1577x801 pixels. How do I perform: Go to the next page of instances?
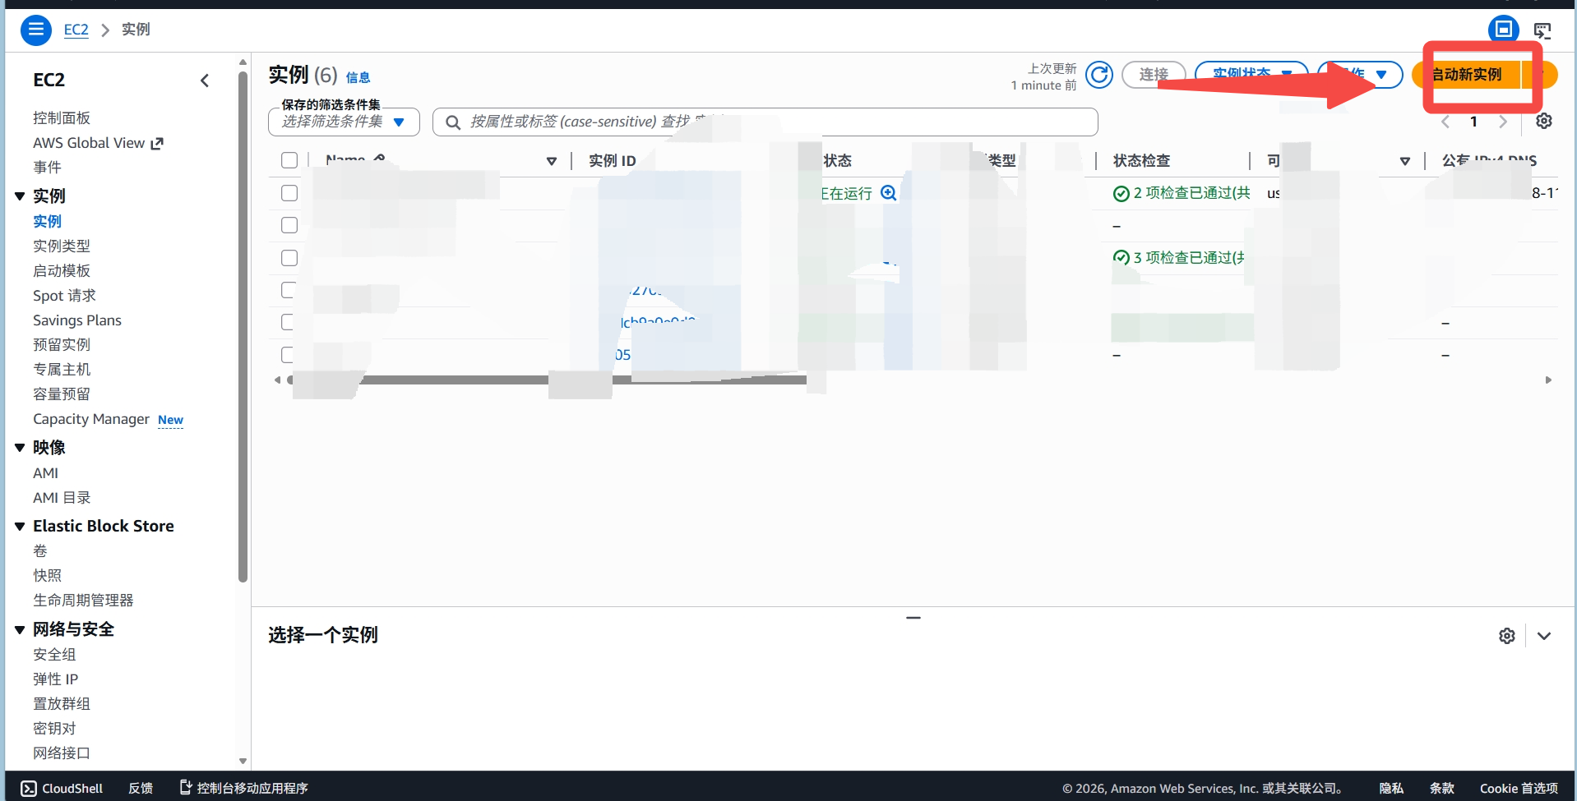pyautogui.click(x=1503, y=122)
